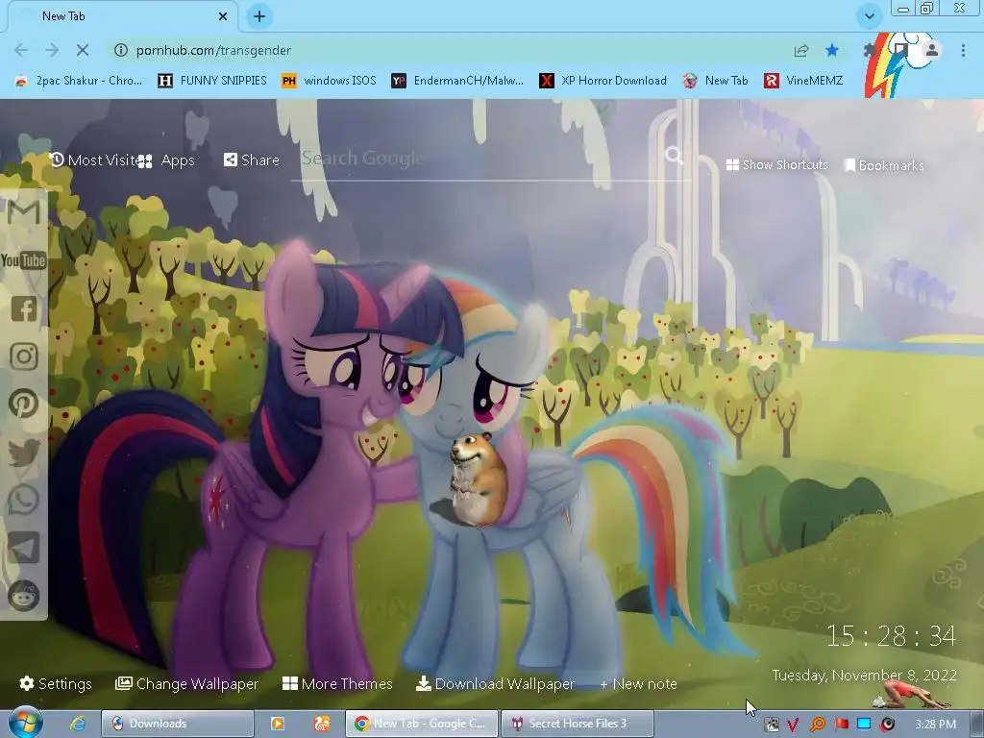Screen dimensions: 984x738
Task: Open the windows ISOS bookmark
Action: (x=330, y=81)
